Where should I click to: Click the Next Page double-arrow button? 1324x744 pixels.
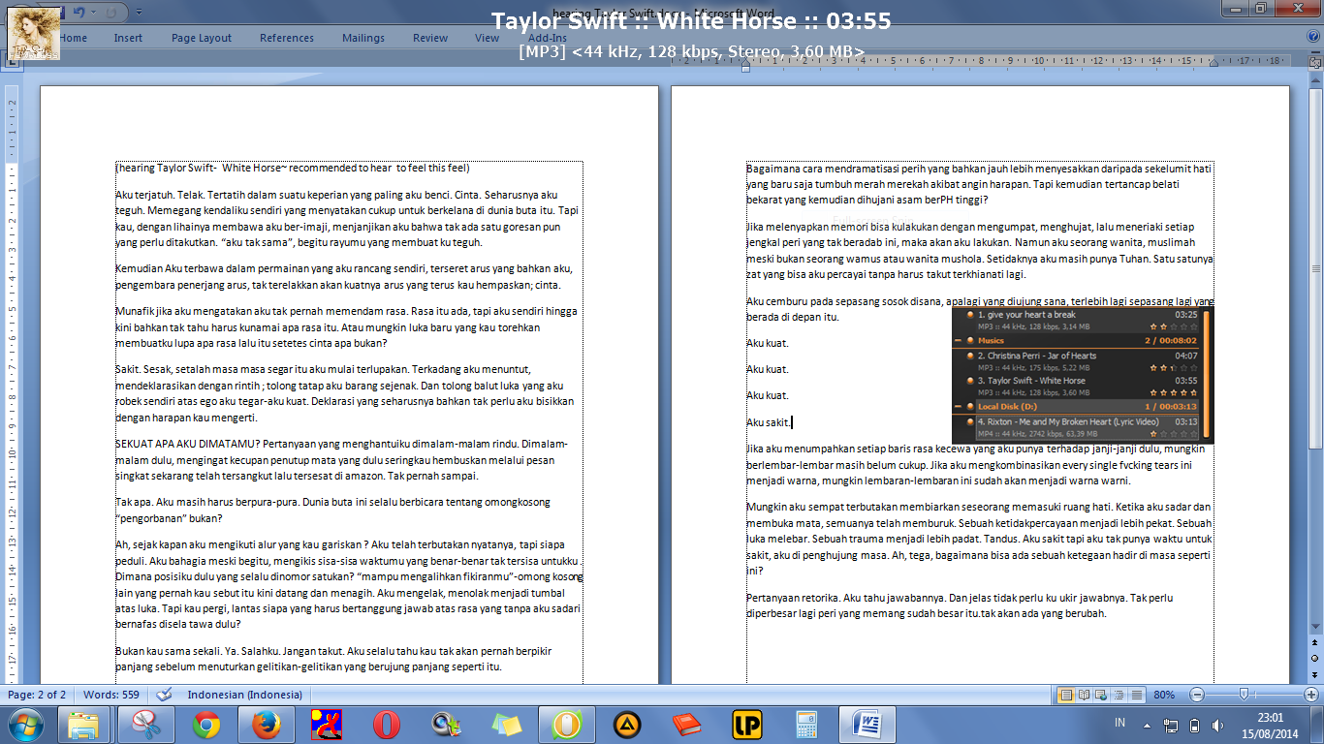[x=1314, y=673]
